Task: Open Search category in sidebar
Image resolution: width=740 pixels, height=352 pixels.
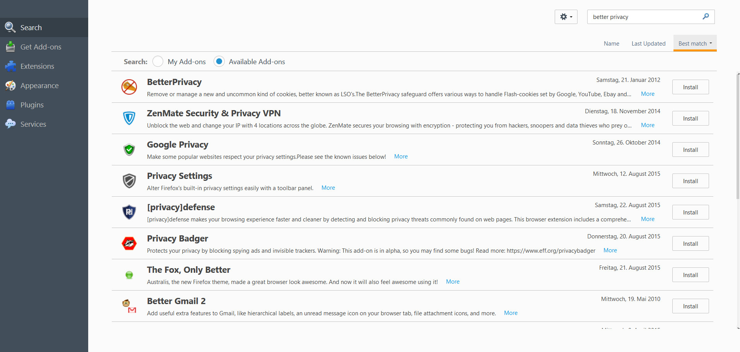Action: pyautogui.click(x=44, y=27)
